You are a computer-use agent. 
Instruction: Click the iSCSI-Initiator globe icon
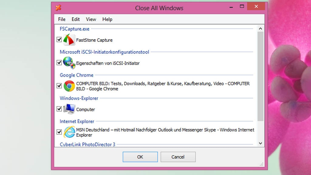tap(69, 63)
